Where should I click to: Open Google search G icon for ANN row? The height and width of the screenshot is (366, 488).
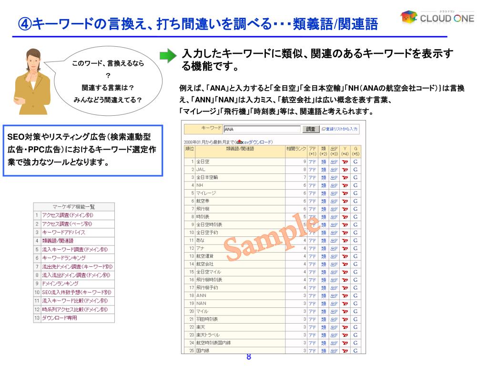click(356, 295)
